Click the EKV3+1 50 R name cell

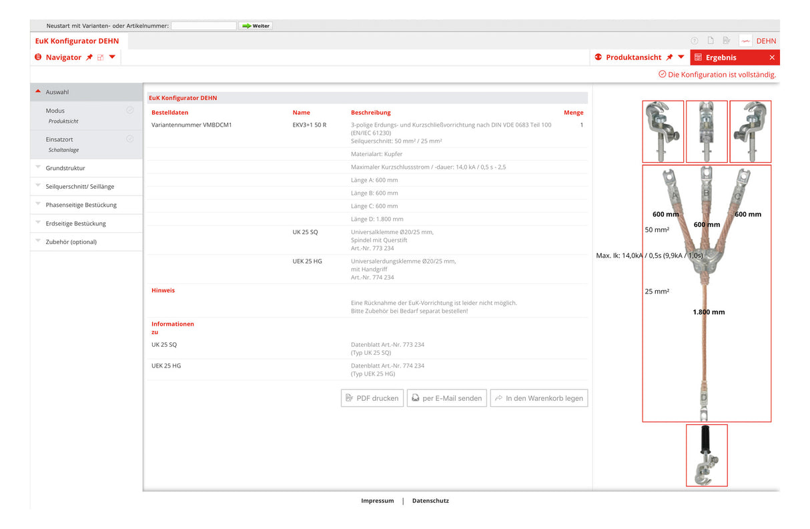tap(310, 125)
